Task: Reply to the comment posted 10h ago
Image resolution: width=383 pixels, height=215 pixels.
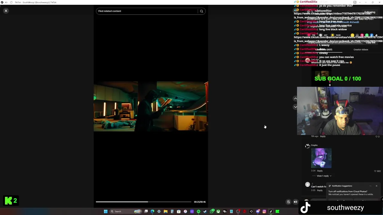Action: coord(323,136)
